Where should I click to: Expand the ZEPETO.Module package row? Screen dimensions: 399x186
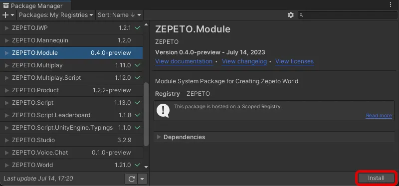click(7, 53)
